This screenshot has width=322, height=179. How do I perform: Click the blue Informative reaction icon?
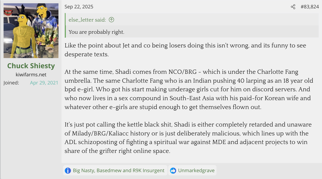coord(68,170)
